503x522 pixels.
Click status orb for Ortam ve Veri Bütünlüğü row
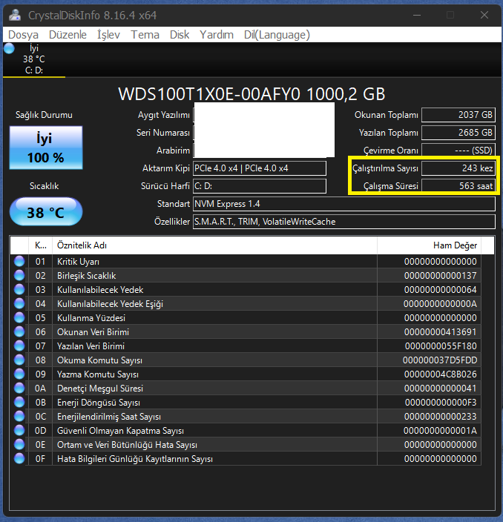tap(19, 444)
